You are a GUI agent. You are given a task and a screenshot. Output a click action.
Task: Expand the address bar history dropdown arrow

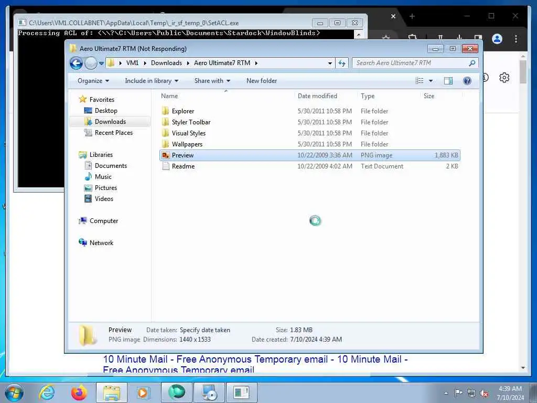coord(330,63)
